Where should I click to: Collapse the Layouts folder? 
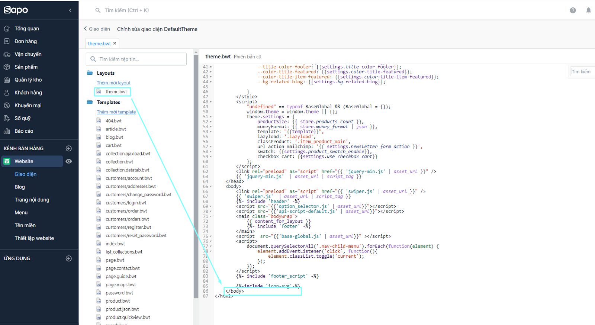click(x=90, y=73)
